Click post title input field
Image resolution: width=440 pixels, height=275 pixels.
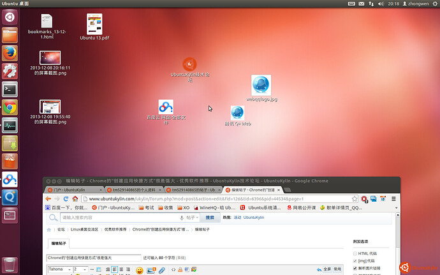94,258
